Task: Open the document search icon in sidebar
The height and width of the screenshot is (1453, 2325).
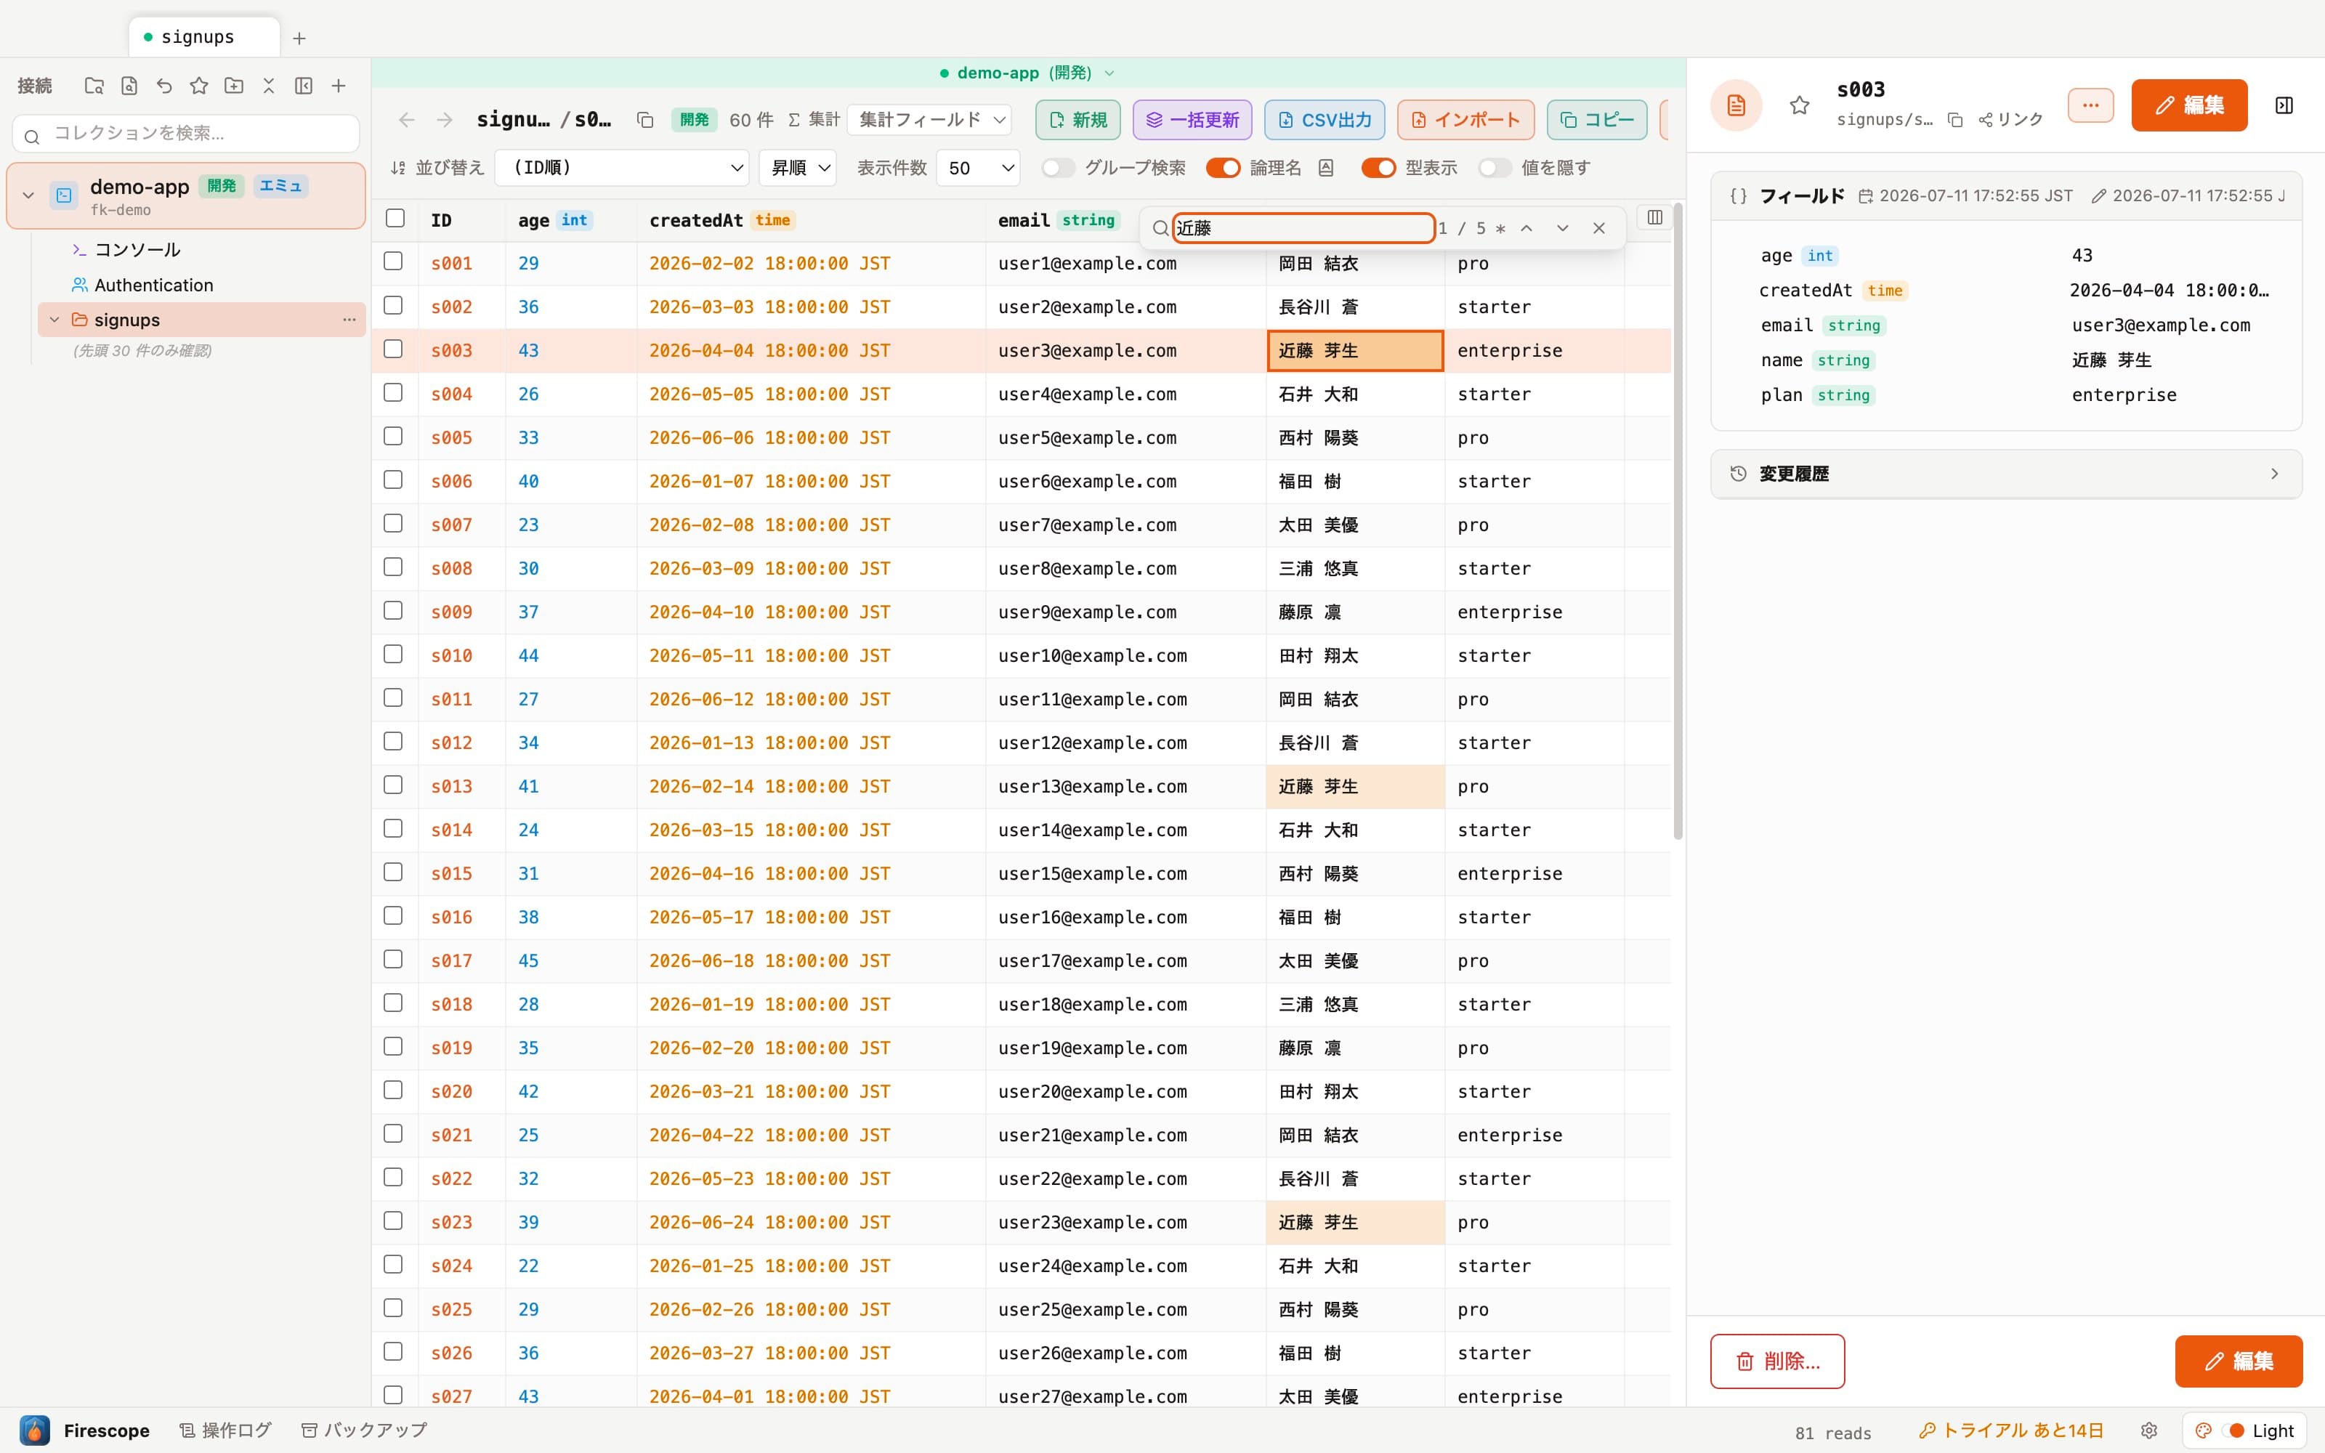Action: (x=129, y=86)
